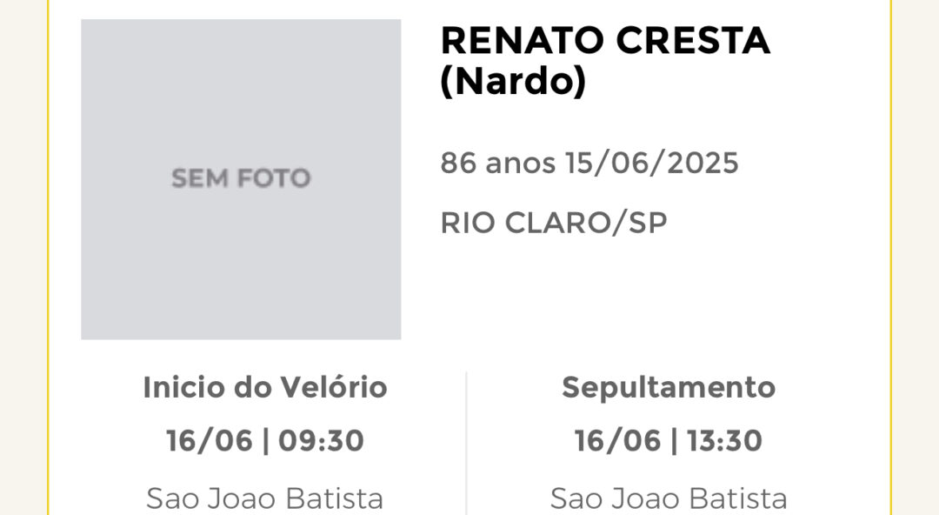
Task: Click the wake start time 09:30
Action: pos(321,441)
